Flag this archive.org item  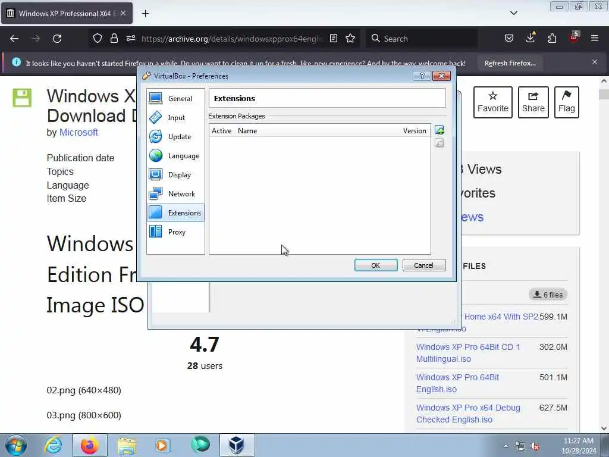click(x=567, y=102)
